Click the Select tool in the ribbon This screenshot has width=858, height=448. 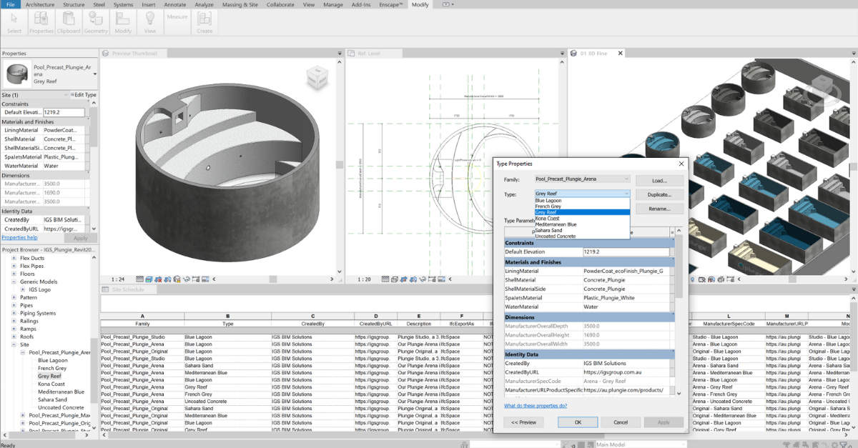[14, 21]
